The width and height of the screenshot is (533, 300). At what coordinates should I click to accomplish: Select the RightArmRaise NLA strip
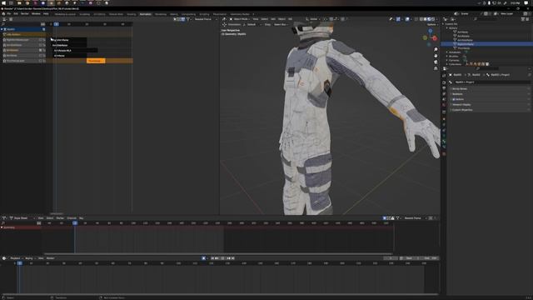point(69,40)
